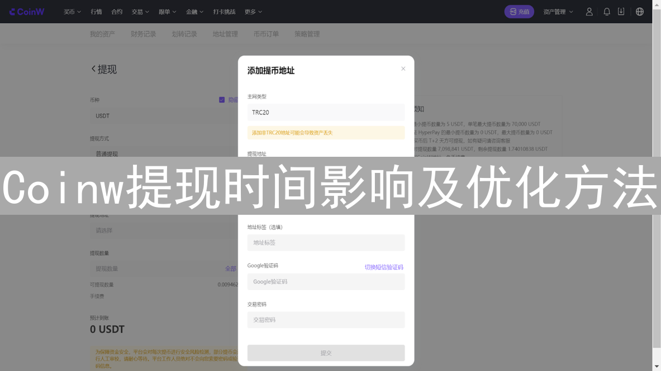
Task: Click 切换短信验证码 link
Action: (384, 267)
